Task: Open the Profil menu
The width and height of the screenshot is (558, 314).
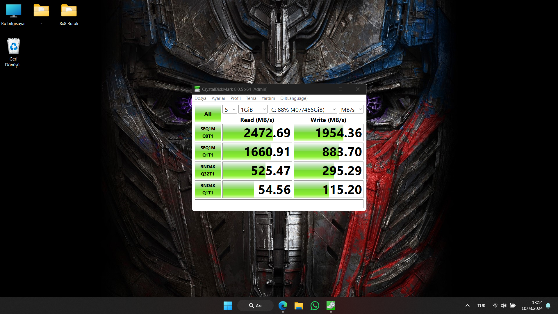Action: (236, 98)
